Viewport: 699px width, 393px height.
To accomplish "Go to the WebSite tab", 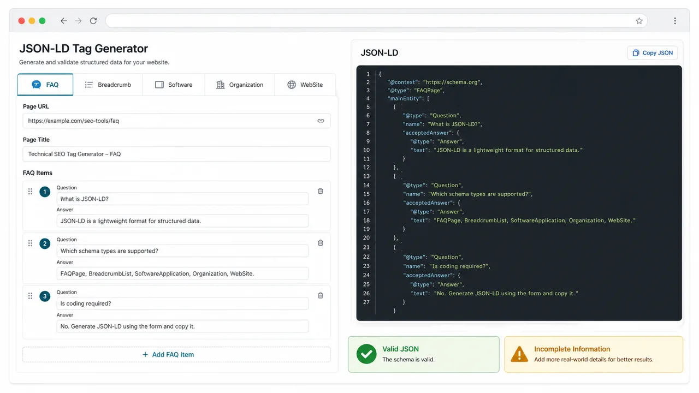I will [305, 85].
